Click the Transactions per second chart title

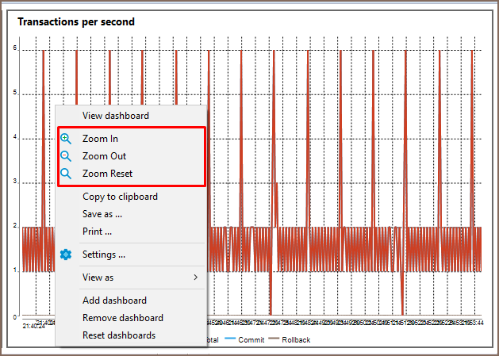[x=76, y=21]
